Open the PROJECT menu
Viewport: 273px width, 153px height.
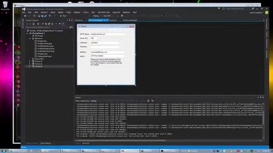(x=44, y=12)
